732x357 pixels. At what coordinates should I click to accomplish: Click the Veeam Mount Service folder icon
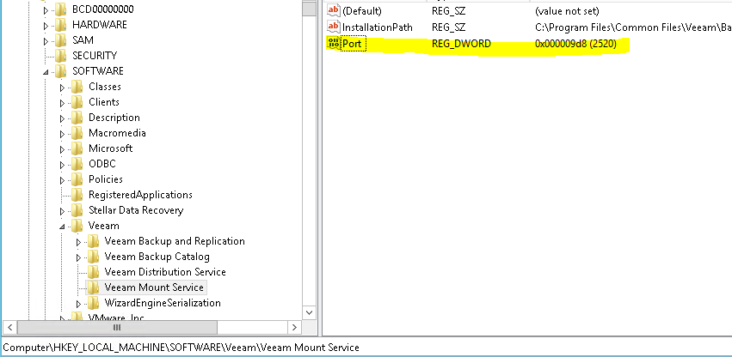pyautogui.click(x=94, y=287)
